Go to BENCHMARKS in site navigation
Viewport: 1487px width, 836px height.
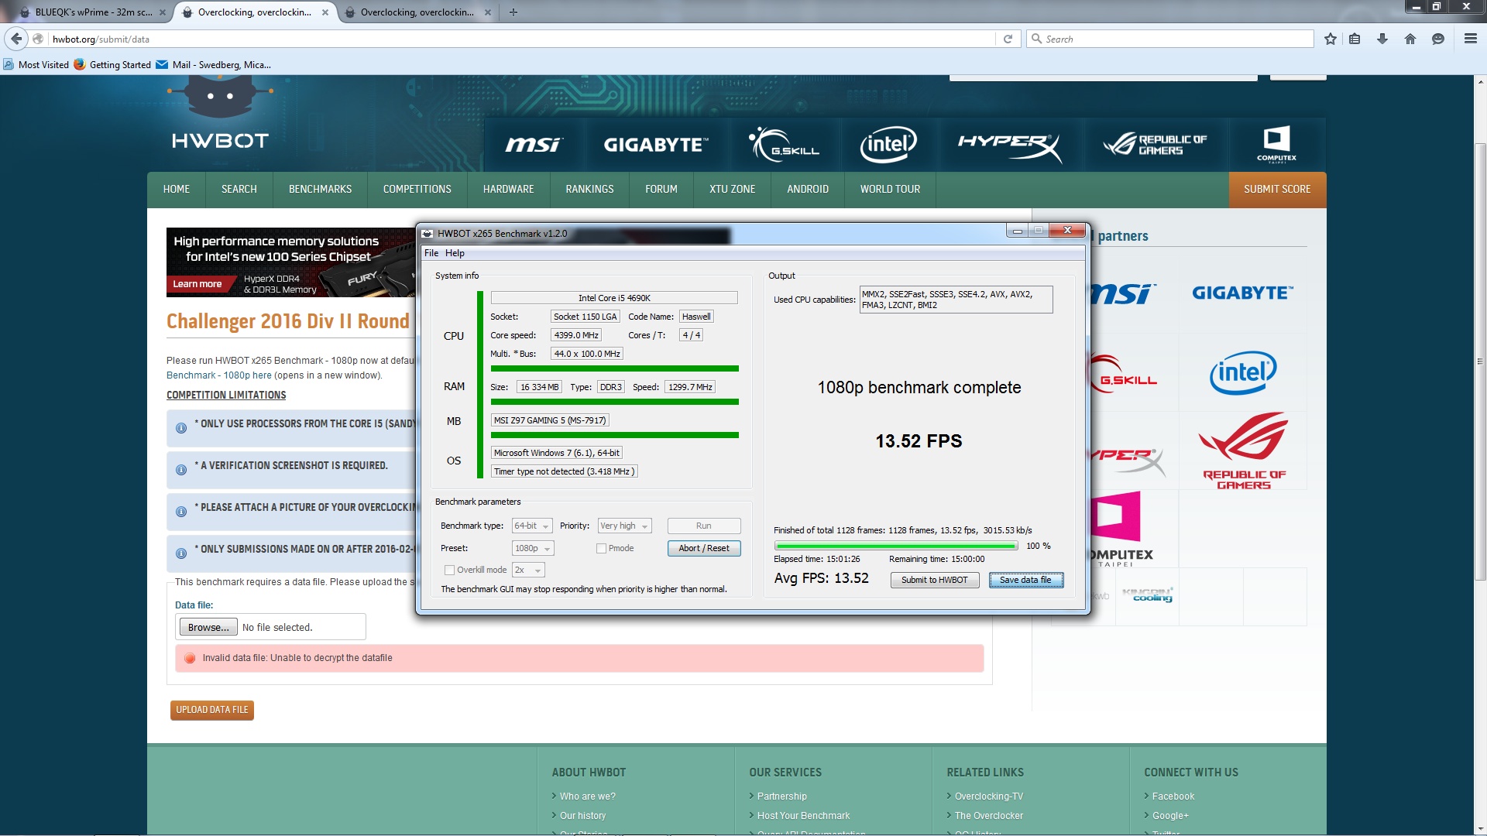click(320, 190)
